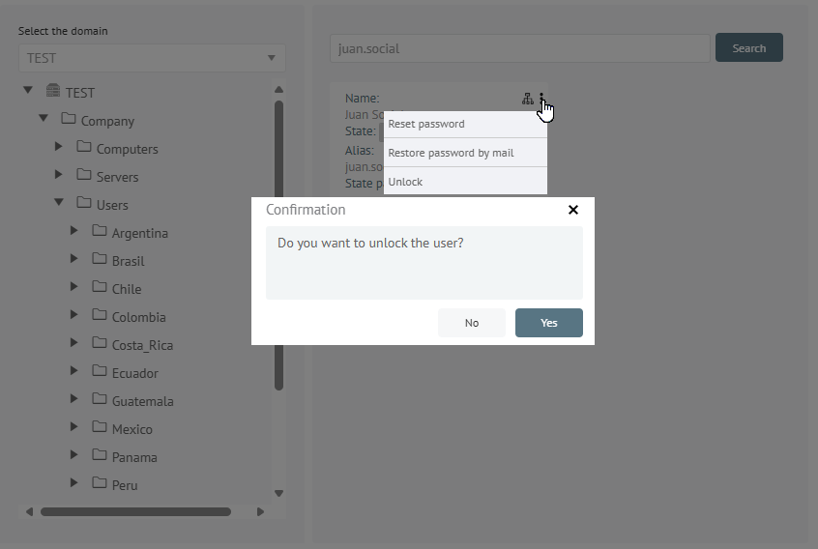The width and height of the screenshot is (818, 549).
Task: Expand the Colombia folder
Action: 74,315
